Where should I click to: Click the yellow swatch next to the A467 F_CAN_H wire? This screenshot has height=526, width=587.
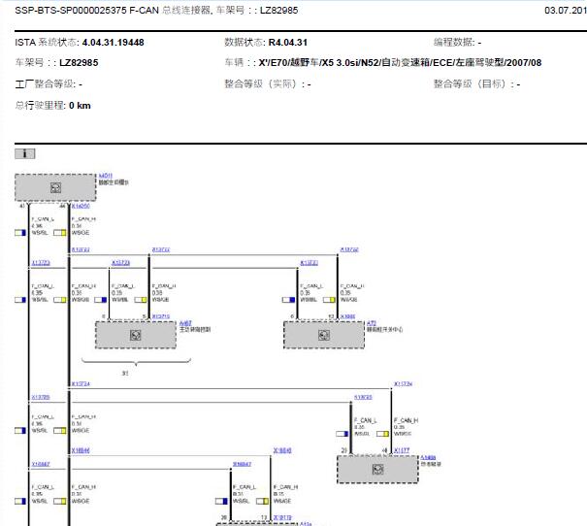pos(141,300)
